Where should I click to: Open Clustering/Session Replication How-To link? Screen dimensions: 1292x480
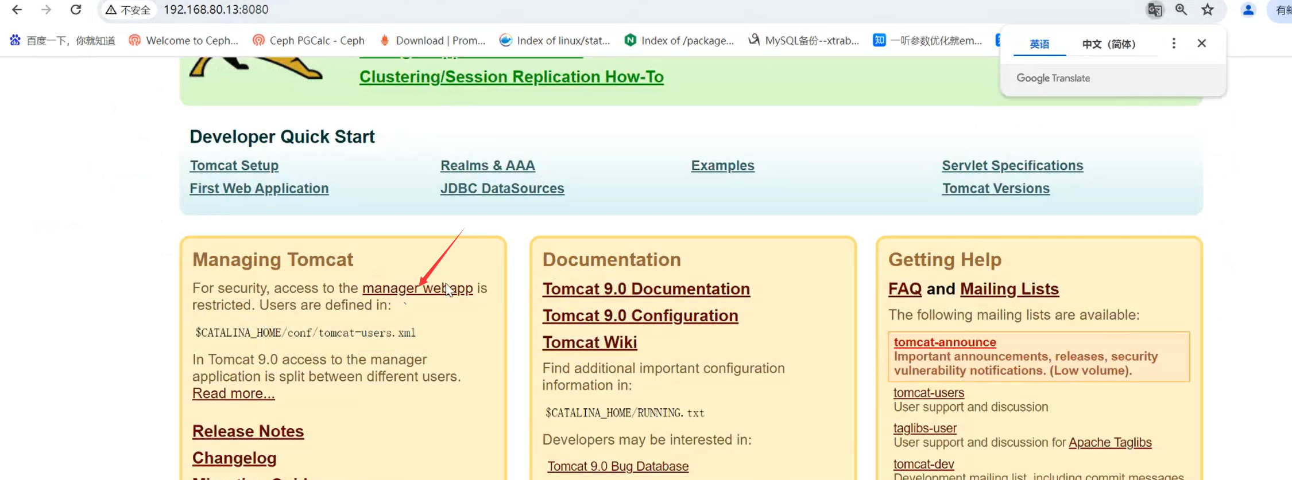pyautogui.click(x=511, y=77)
